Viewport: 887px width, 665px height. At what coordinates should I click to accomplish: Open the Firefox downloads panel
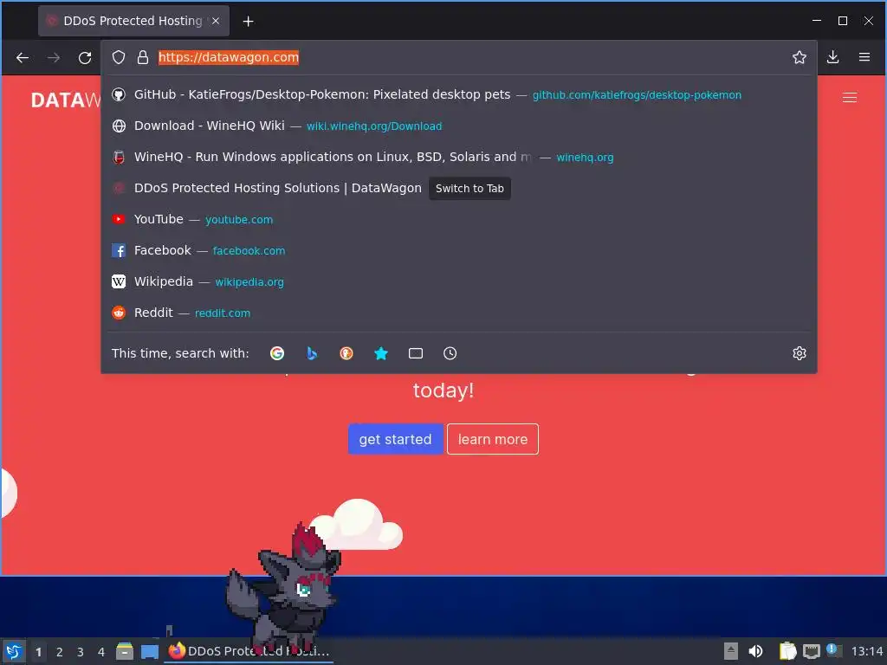832,57
